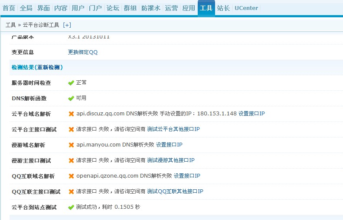Viewport: 343px width, 220px height.
Task: Click 云平台诊断工具 in the breadcrumb
Action: pos(41,25)
